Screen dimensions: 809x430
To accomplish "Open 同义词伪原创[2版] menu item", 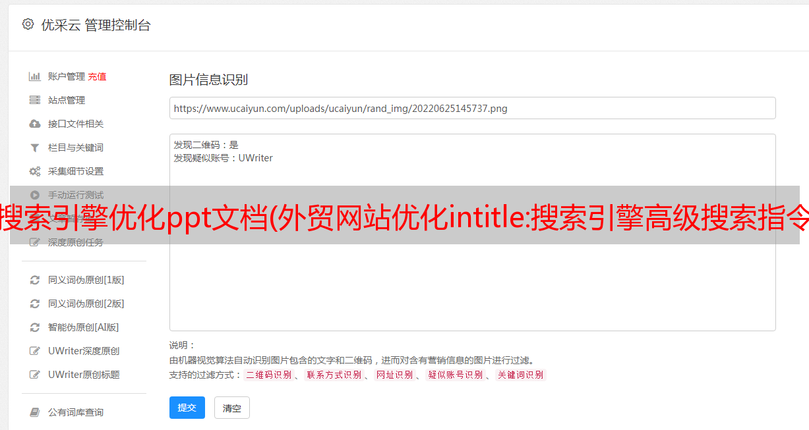I will (86, 304).
